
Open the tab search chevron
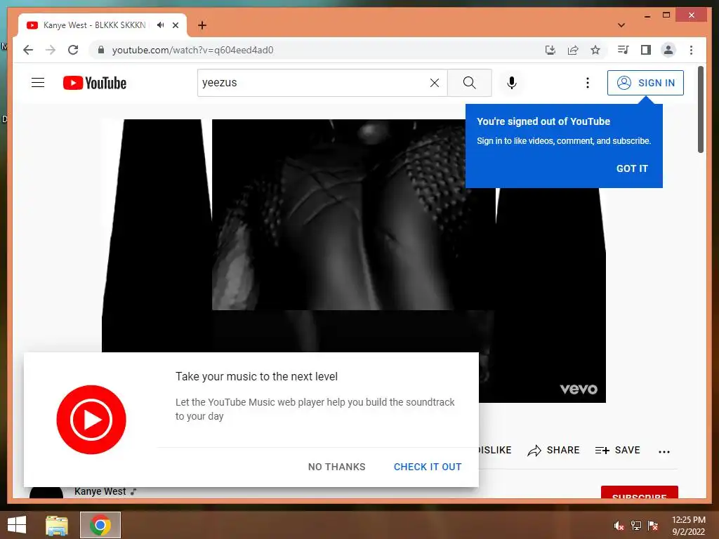click(621, 25)
